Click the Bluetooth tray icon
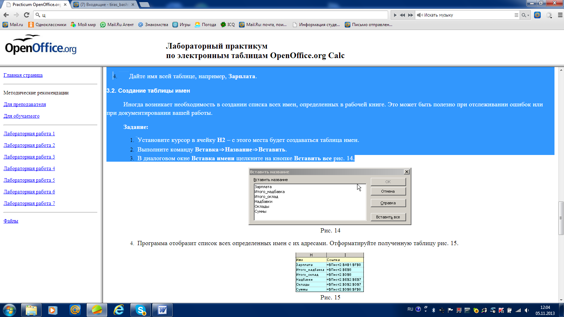Viewport: 564px width, 317px height. [x=434, y=310]
